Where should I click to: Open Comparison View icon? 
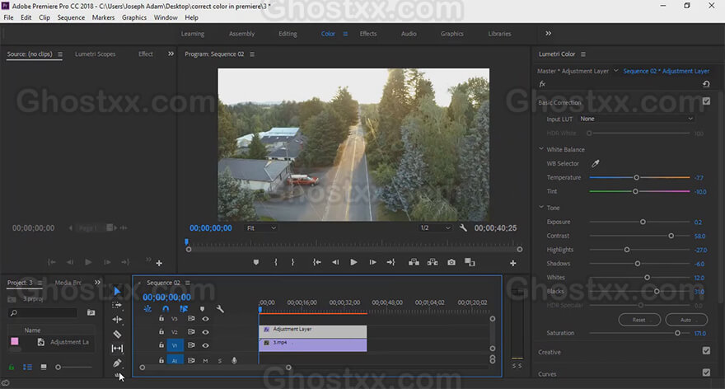click(470, 262)
